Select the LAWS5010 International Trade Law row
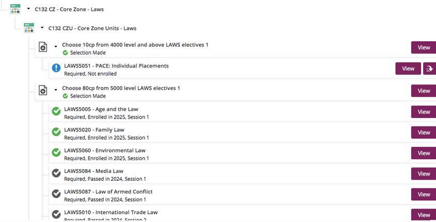The width and height of the screenshot is (436, 222). coord(242,214)
